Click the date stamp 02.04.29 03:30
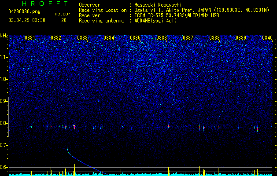 tap(27, 20)
